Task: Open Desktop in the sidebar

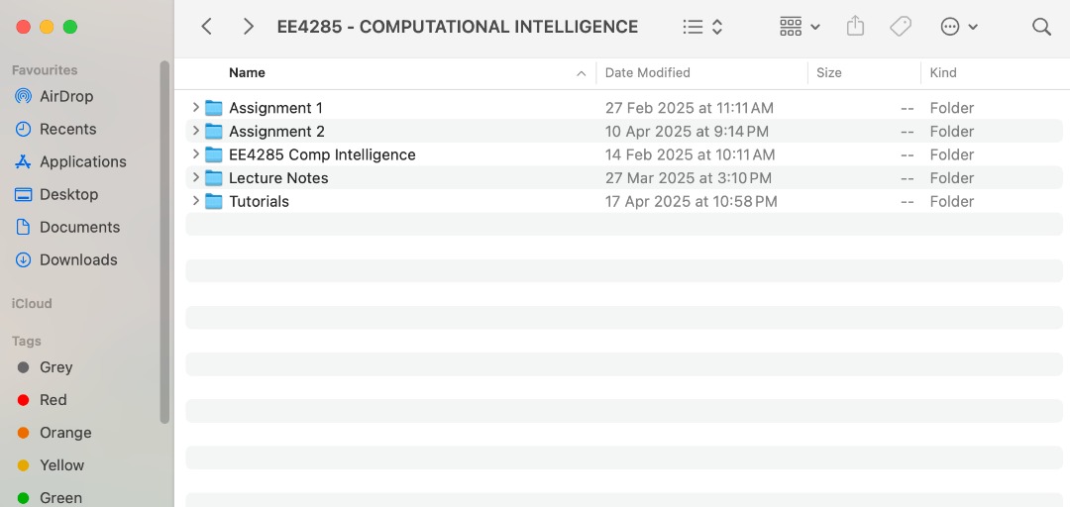Action: [x=68, y=194]
